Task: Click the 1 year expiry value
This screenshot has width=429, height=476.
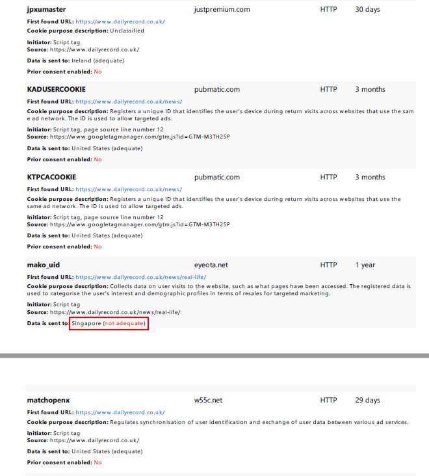Action: 365,265
